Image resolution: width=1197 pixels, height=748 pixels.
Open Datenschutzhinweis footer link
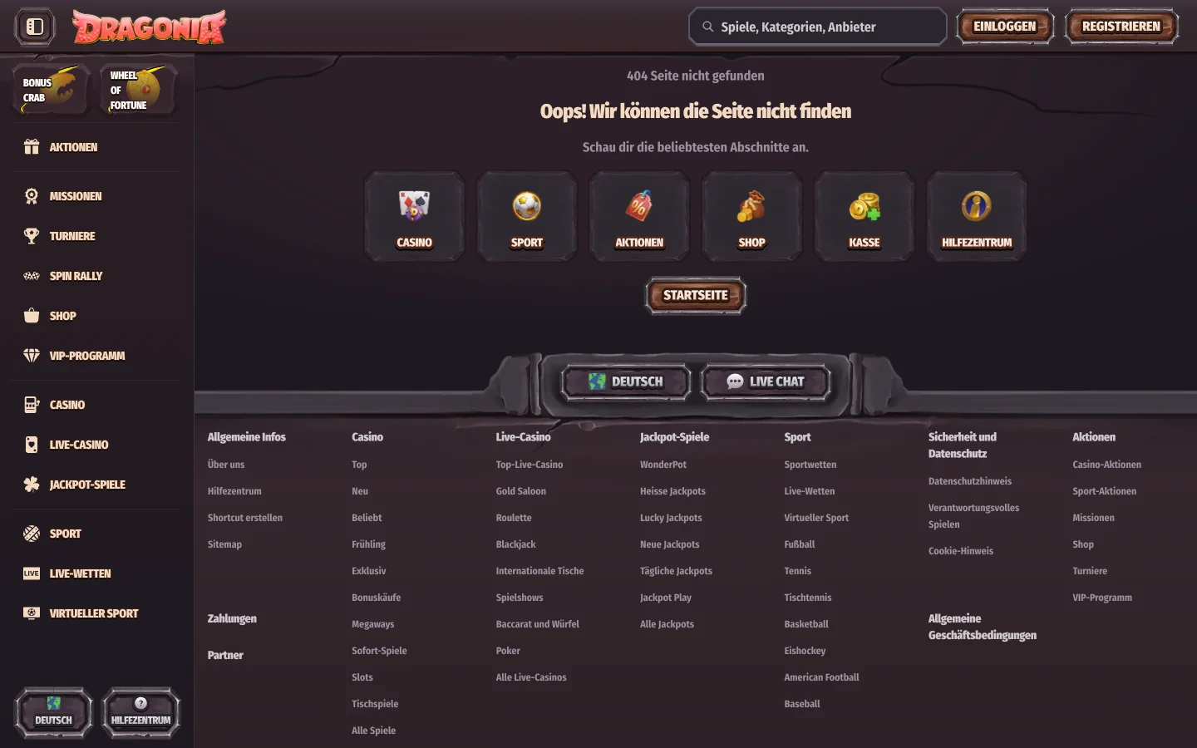point(970,481)
